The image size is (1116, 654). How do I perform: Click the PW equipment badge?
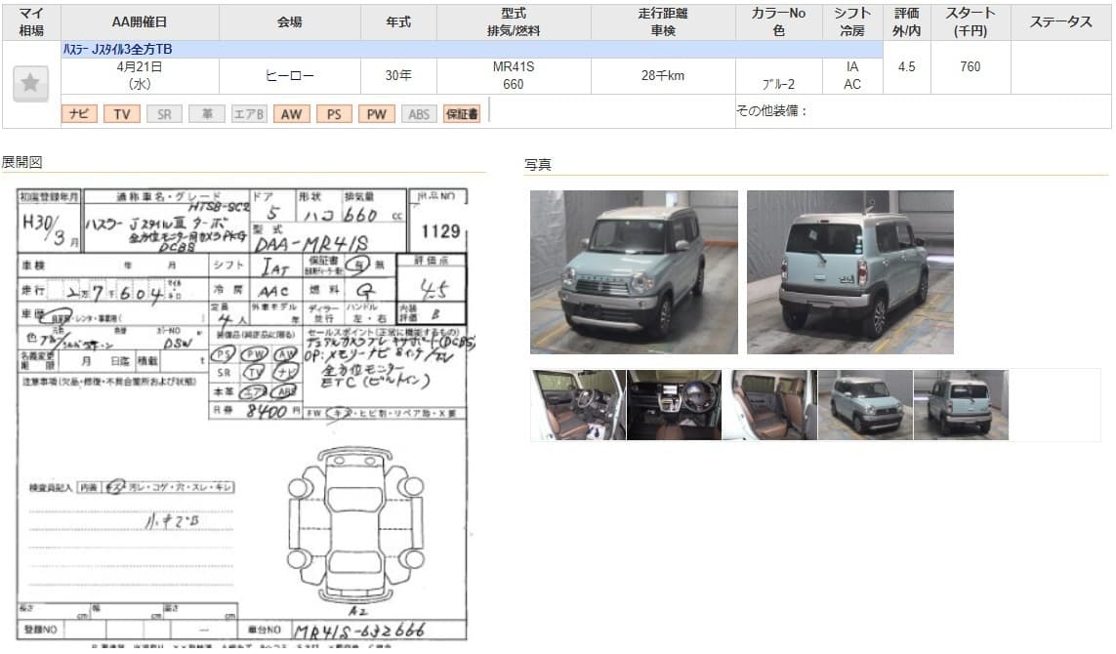(x=376, y=114)
